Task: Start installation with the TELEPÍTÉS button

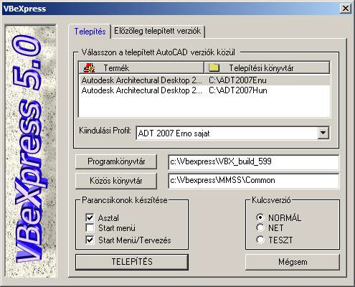Action: pyautogui.click(x=132, y=262)
